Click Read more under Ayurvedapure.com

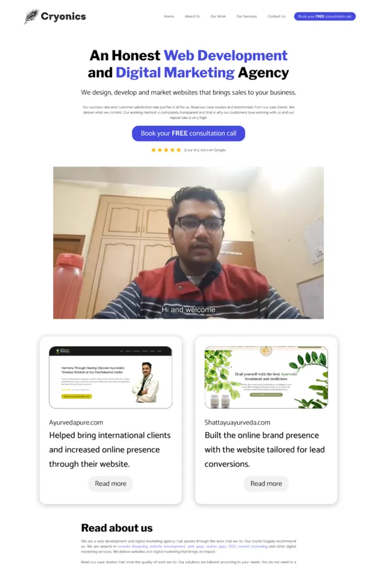(110, 483)
